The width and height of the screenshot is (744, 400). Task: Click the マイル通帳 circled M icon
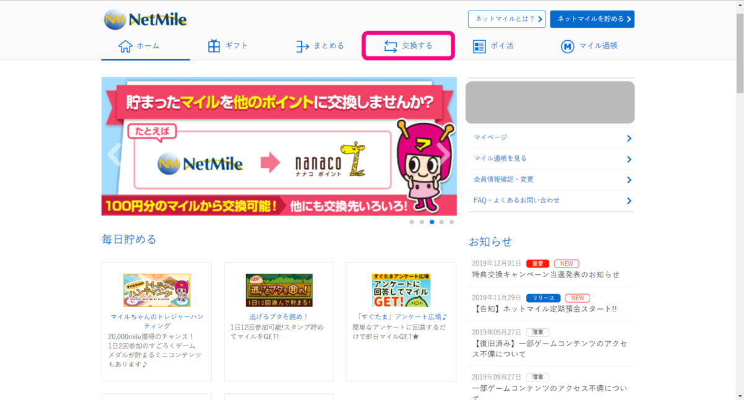click(x=567, y=46)
